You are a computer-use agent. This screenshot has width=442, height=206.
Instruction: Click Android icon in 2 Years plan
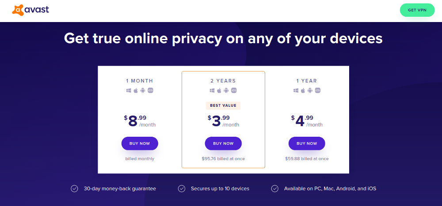coord(226,90)
